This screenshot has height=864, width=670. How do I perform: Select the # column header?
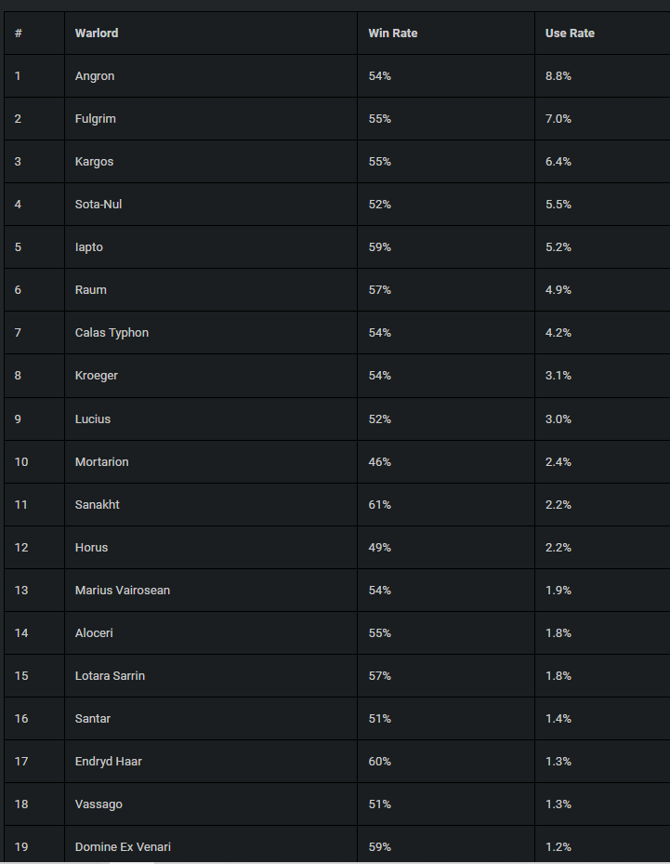click(19, 33)
